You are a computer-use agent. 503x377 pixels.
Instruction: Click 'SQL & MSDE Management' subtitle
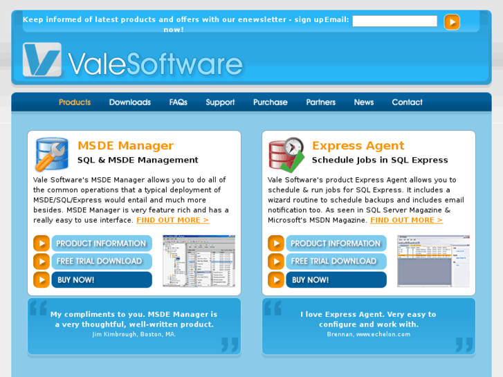tap(138, 160)
